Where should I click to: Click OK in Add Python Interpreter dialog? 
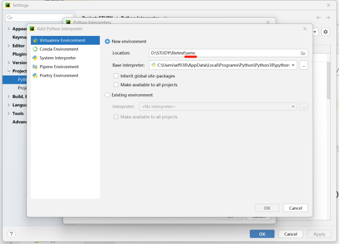tap(267, 208)
